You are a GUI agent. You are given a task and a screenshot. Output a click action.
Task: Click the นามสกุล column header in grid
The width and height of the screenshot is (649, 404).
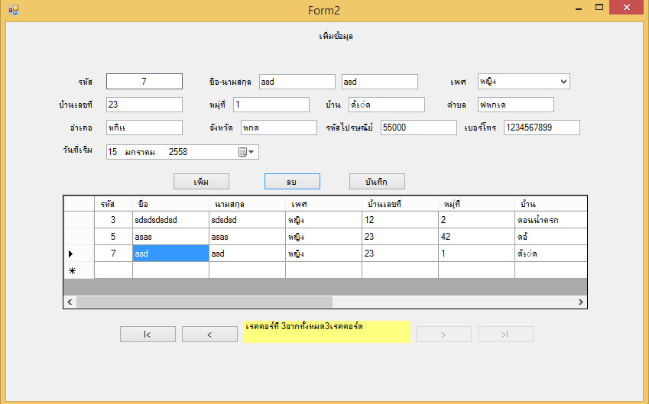click(247, 204)
